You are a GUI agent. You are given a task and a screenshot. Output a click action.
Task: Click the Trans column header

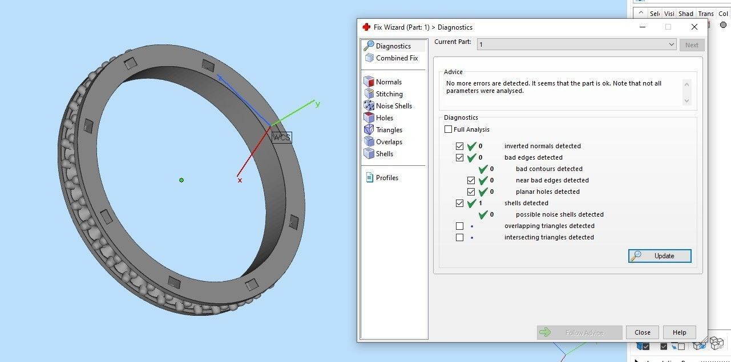point(706,13)
